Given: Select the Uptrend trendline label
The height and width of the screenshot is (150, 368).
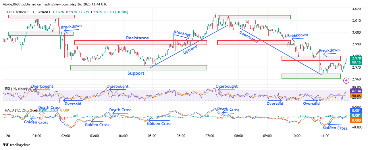Looking at the screenshot, I should point(191,49).
